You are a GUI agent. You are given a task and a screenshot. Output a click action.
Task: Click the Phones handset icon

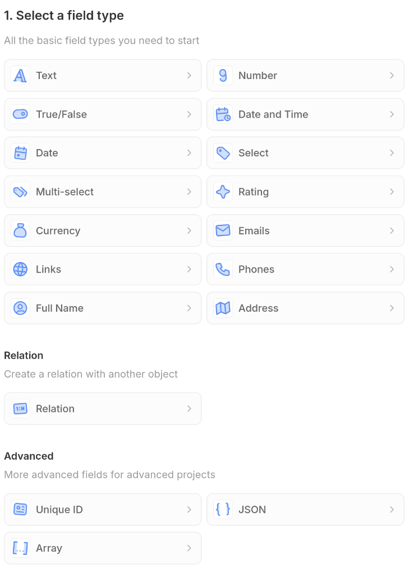[223, 269]
